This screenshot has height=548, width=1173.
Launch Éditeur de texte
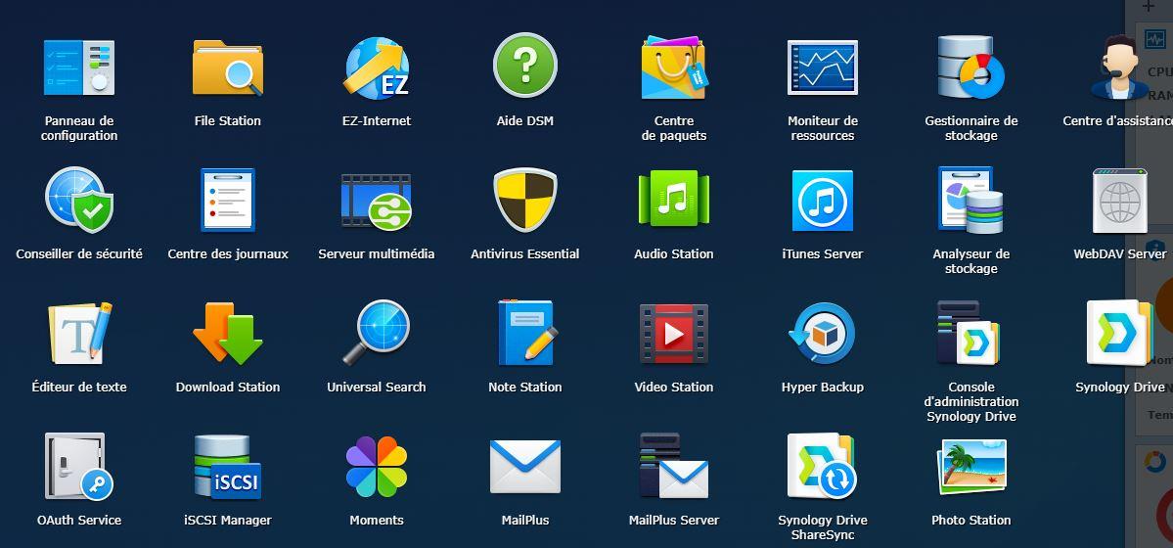(78, 333)
